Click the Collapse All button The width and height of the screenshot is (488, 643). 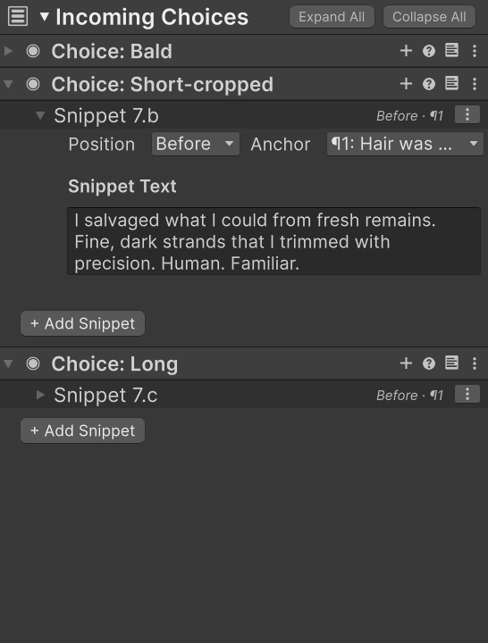[429, 17]
